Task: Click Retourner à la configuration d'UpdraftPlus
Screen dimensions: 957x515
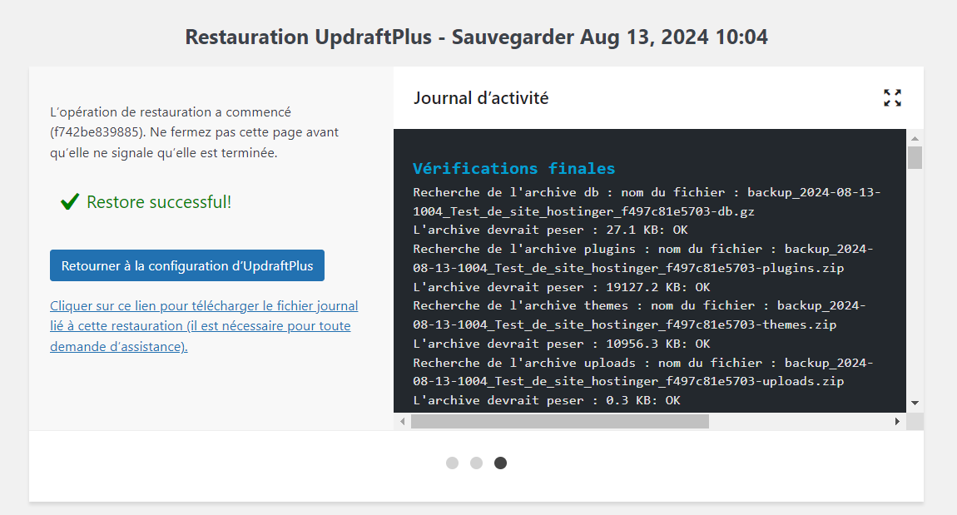Action: pos(186,265)
